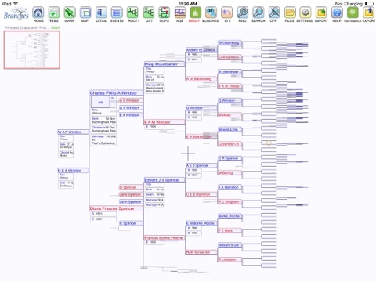Viewport: 376px width, 282px height.
Task: Show EVENTS using the toolbar icon
Action: [x=117, y=13]
